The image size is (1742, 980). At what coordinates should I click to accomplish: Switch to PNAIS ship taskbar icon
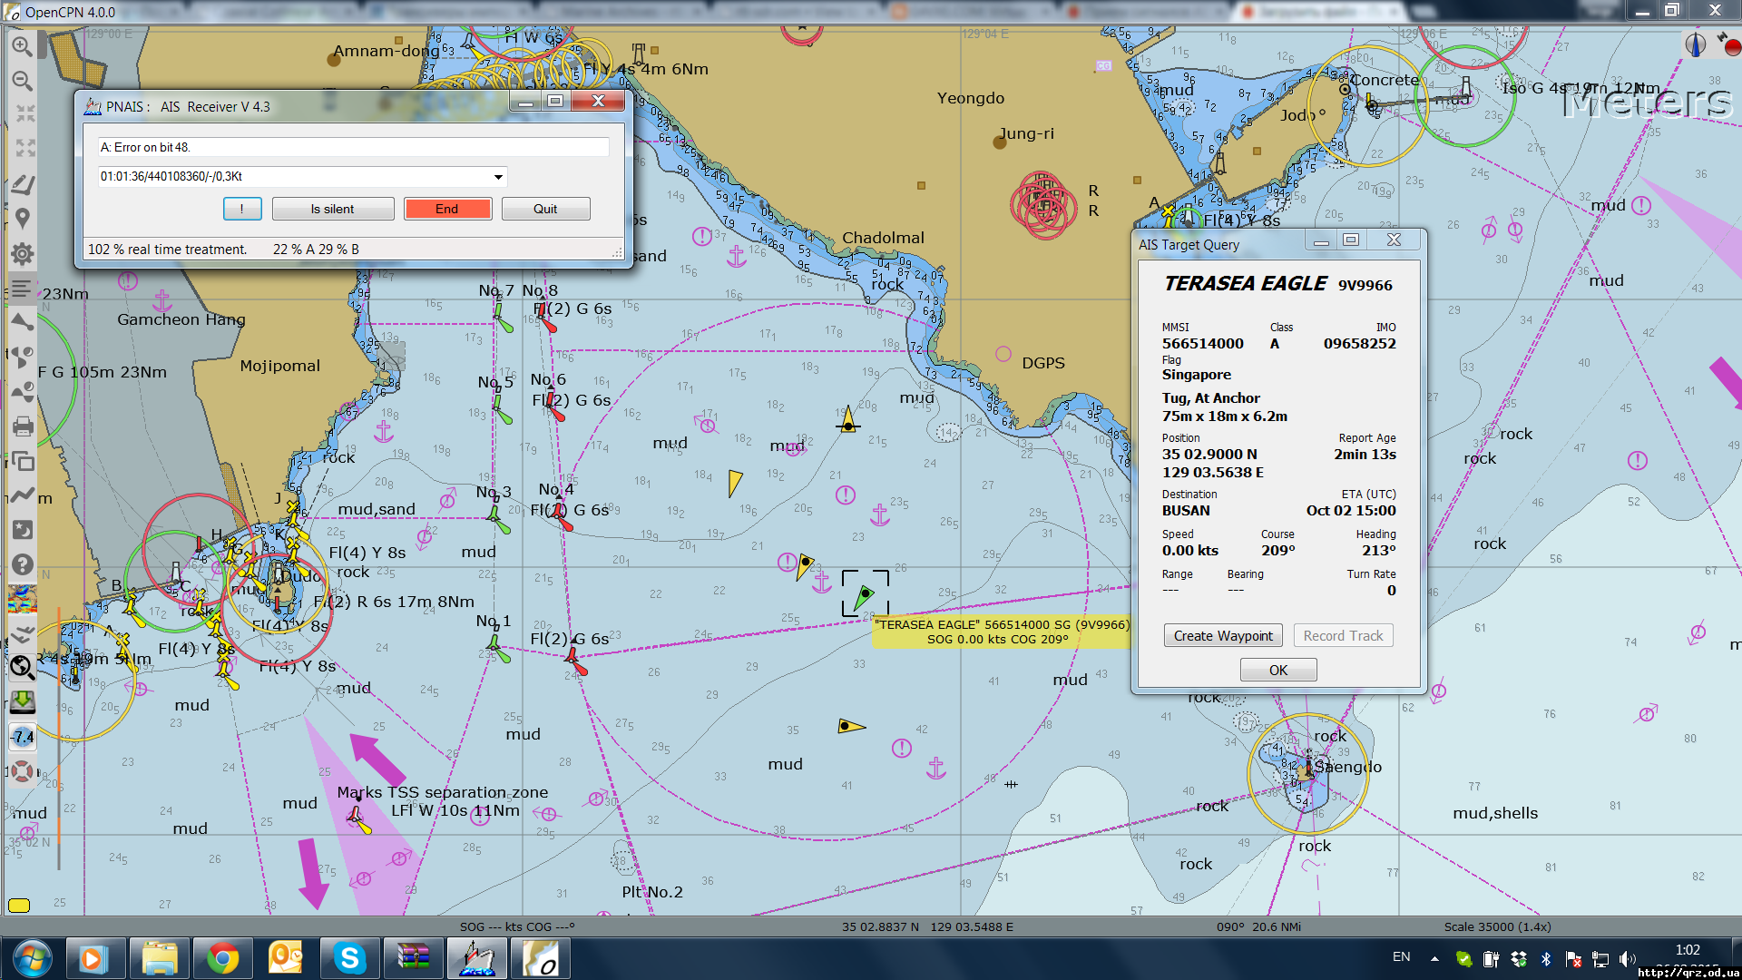point(476,958)
